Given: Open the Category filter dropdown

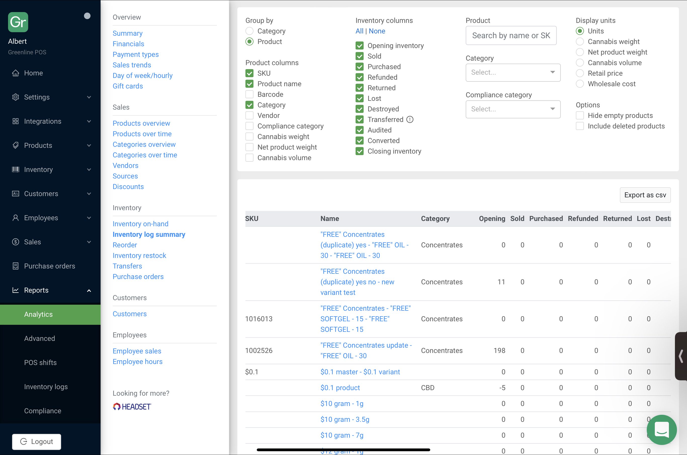Looking at the screenshot, I should point(513,72).
